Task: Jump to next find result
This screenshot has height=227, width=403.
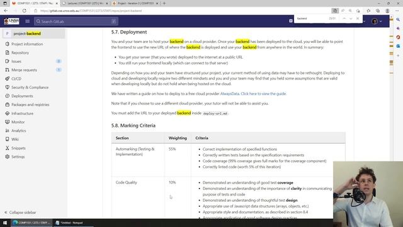Action: click(x=351, y=18)
